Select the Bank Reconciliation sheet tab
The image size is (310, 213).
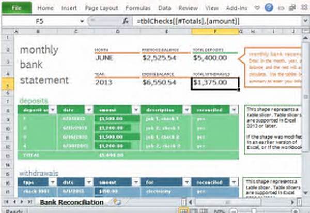tap(72, 202)
